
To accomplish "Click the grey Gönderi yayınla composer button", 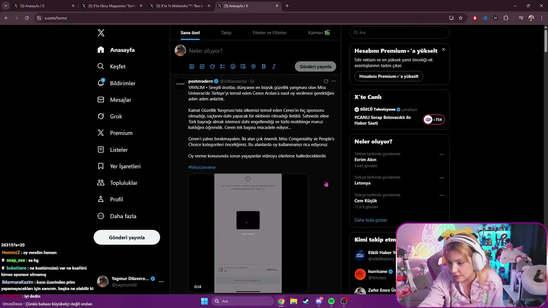I will pos(316,66).
